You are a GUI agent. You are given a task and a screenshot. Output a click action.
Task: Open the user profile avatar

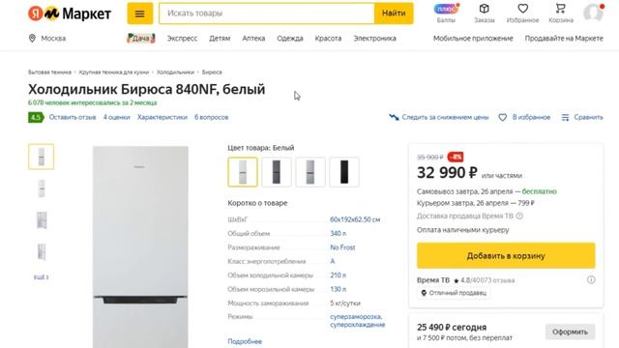[593, 13]
